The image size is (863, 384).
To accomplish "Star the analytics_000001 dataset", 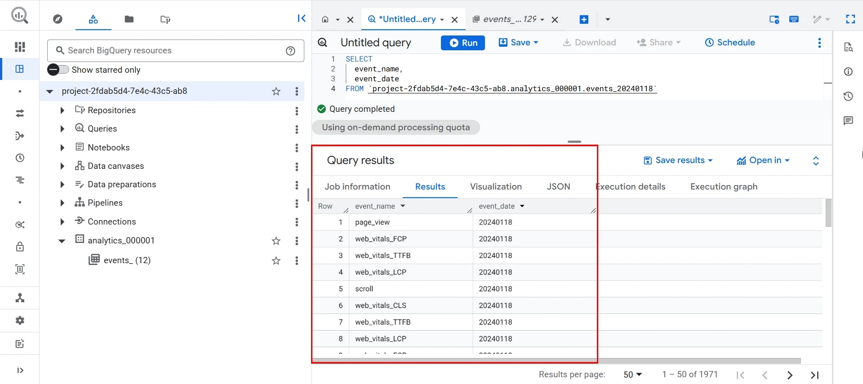I will [276, 241].
